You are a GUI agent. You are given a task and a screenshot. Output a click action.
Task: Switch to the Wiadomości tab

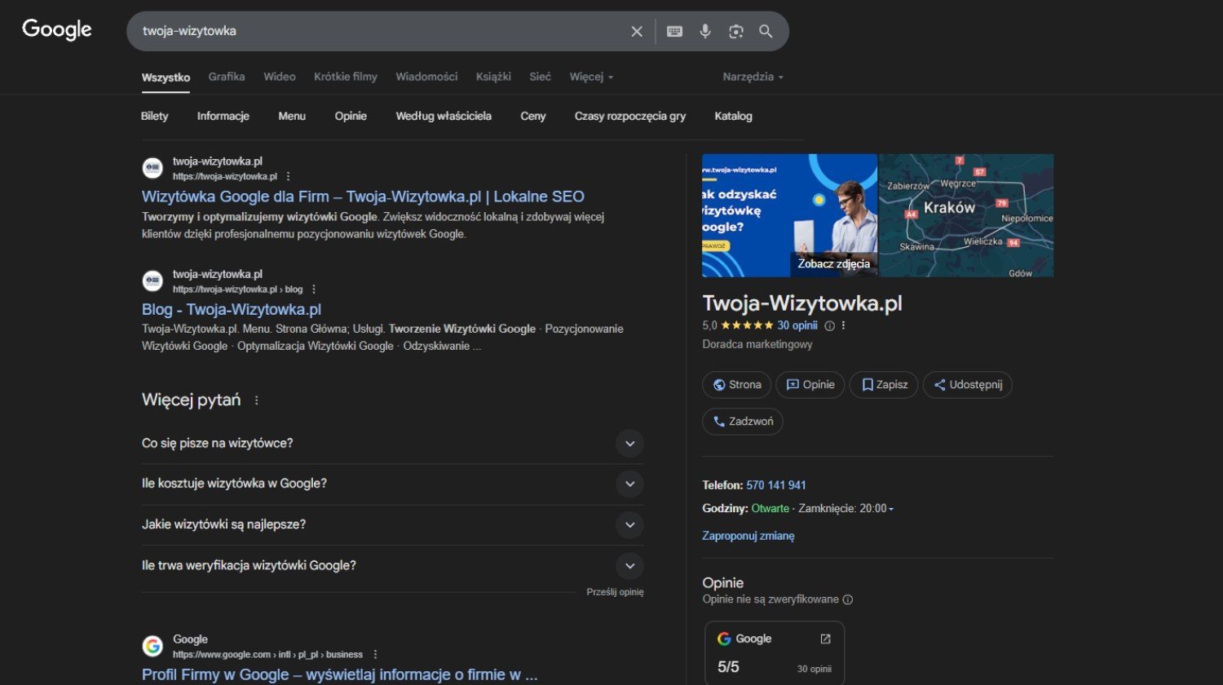(426, 77)
